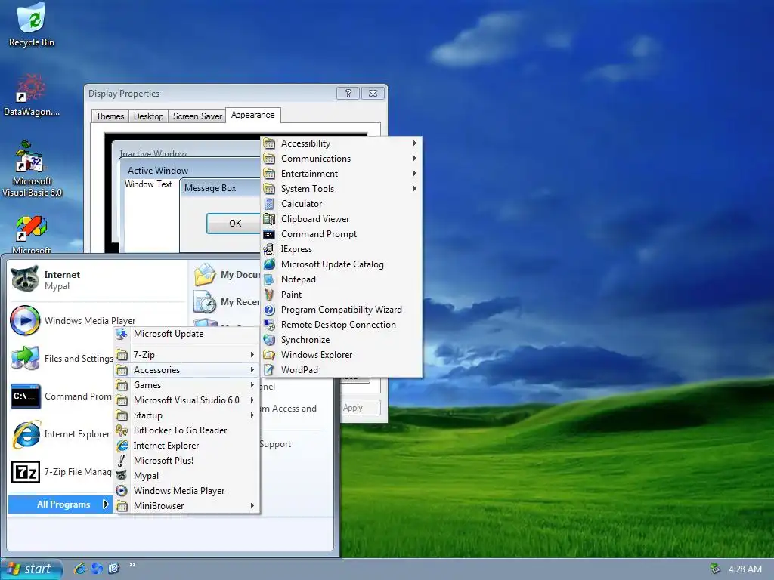Click the Active Window preview title bar
The width and height of the screenshot is (774, 580).
(x=190, y=170)
